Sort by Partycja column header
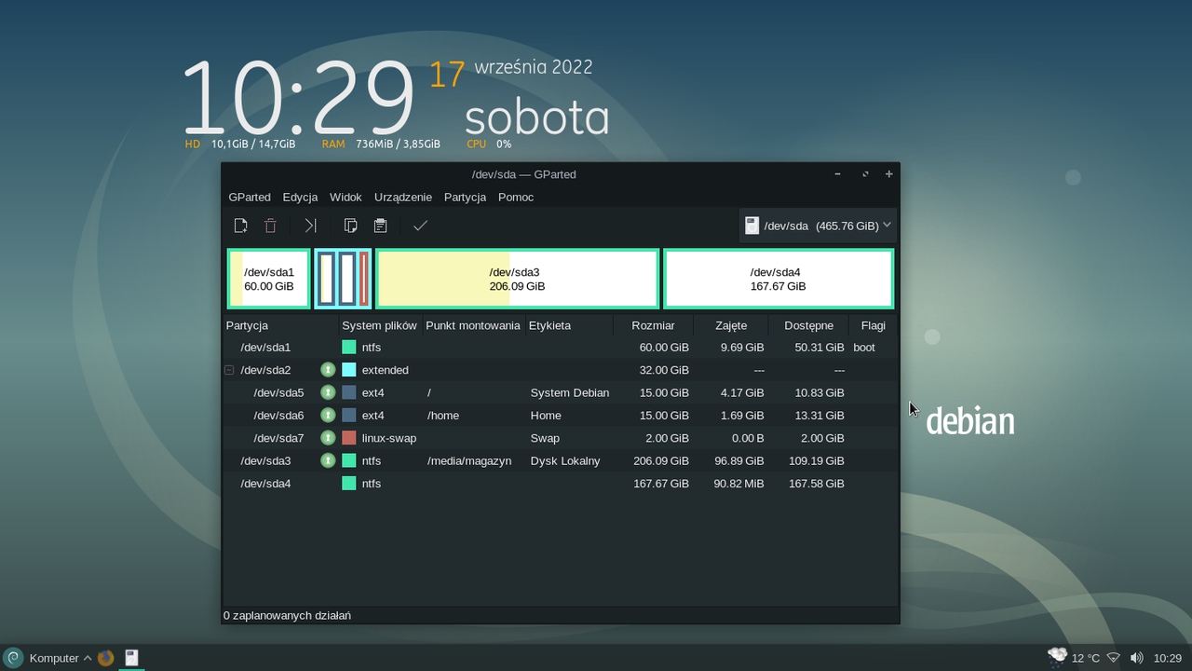Image resolution: width=1192 pixels, height=671 pixels. pos(280,325)
